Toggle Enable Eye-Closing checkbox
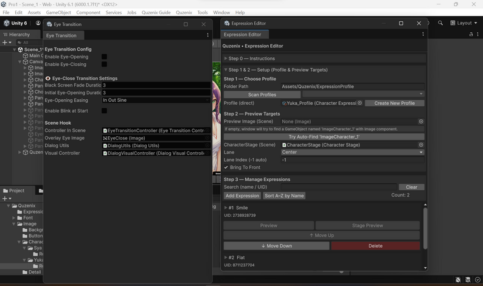The width and height of the screenshot is (483, 286). [104, 64]
